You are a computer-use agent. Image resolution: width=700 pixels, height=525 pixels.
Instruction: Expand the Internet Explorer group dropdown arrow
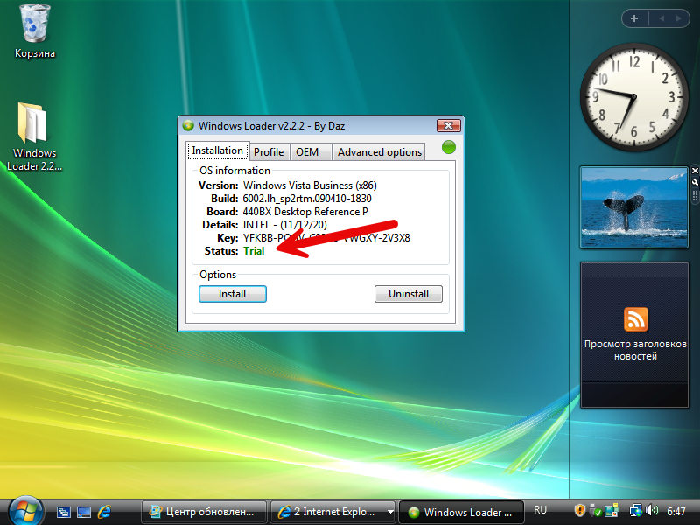(x=390, y=512)
